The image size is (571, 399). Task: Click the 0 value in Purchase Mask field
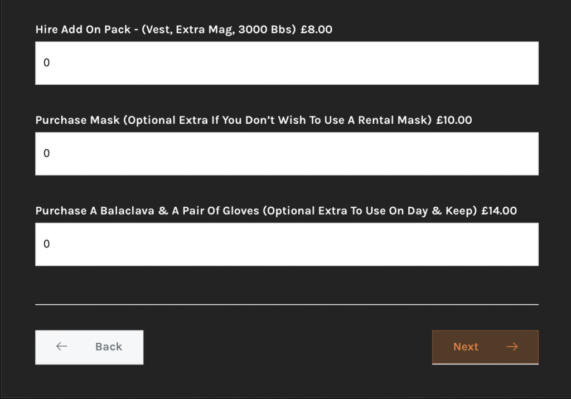tap(46, 153)
